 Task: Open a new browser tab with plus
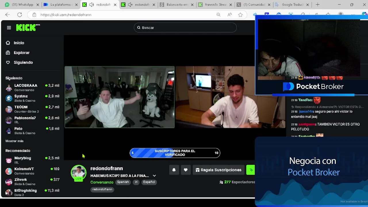coord(318,5)
